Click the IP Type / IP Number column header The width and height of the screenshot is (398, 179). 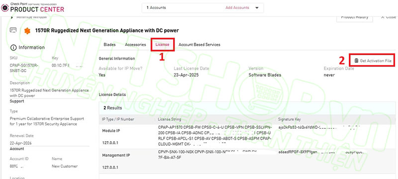[118, 119]
